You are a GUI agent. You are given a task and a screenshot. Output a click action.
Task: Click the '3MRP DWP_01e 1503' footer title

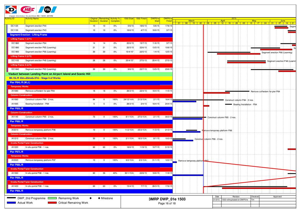[167, 199]
